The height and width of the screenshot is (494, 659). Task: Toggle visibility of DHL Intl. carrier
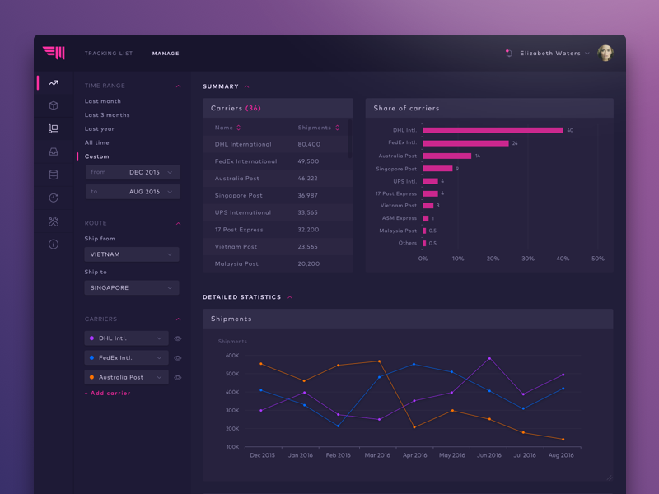click(x=178, y=338)
